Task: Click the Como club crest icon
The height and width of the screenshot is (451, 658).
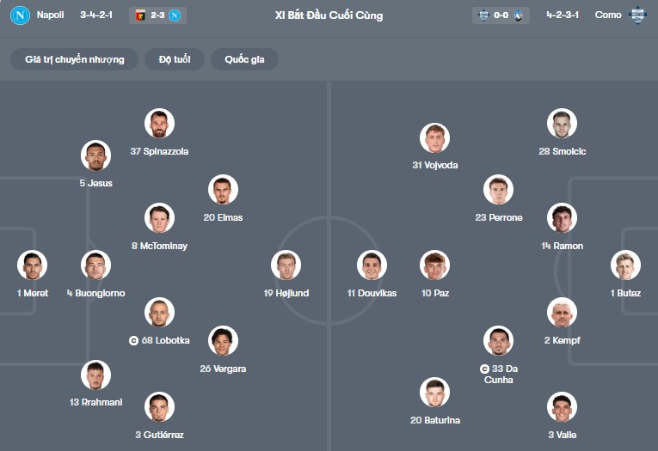Action: point(637,15)
